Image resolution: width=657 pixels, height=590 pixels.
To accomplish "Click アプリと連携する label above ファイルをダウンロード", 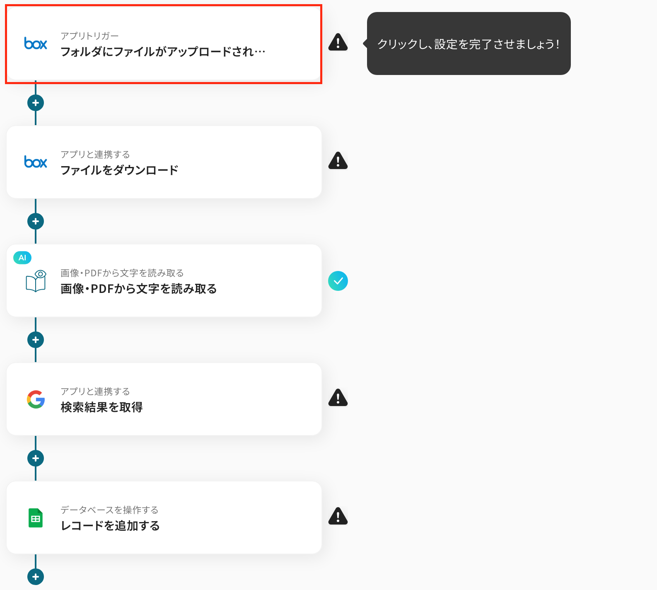I will pyautogui.click(x=95, y=155).
